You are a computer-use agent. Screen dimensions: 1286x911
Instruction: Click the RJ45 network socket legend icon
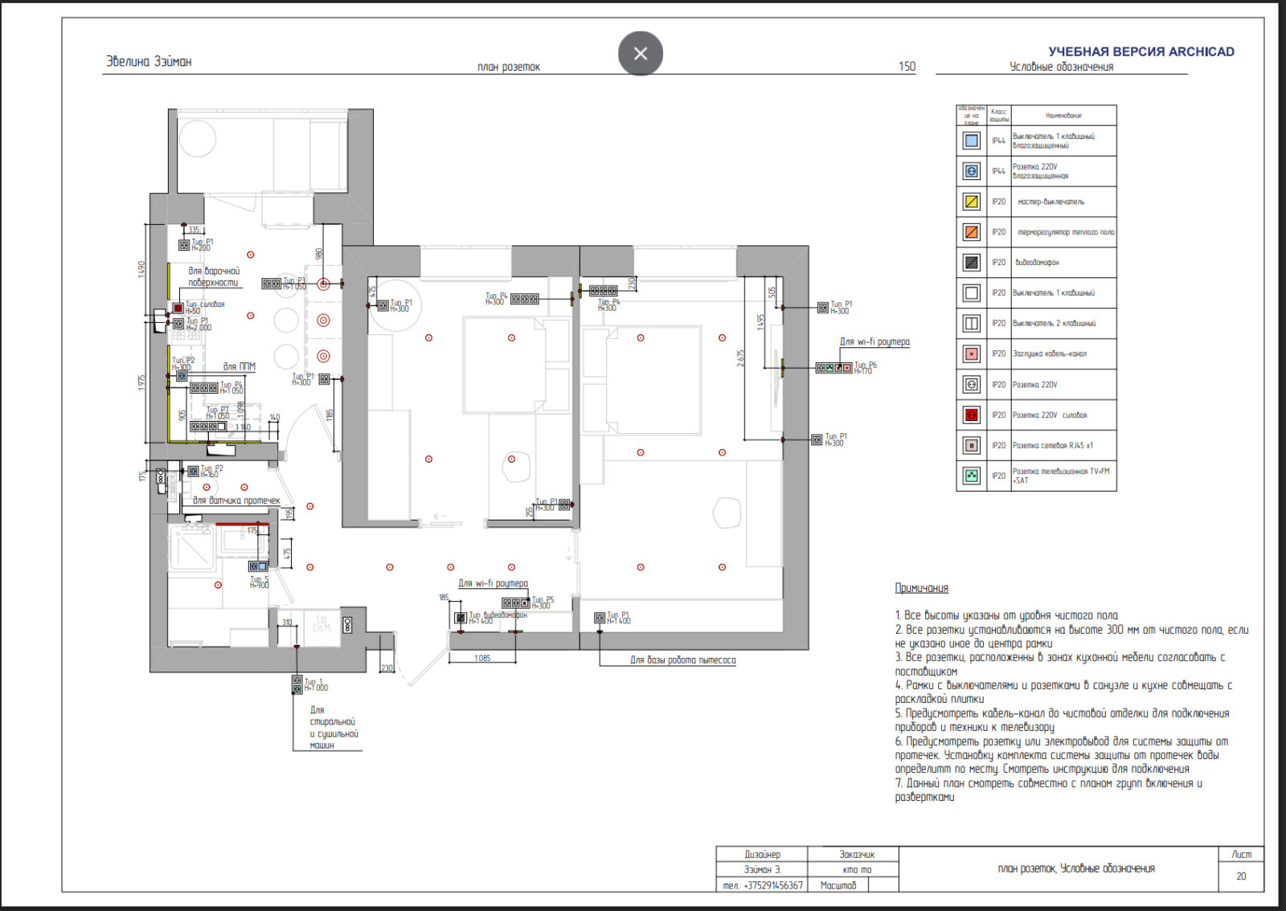(x=971, y=445)
